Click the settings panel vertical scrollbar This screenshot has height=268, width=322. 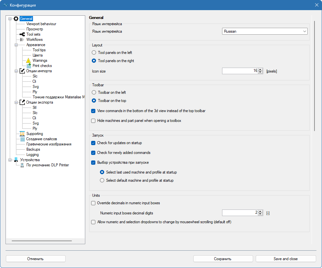click(x=314, y=76)
